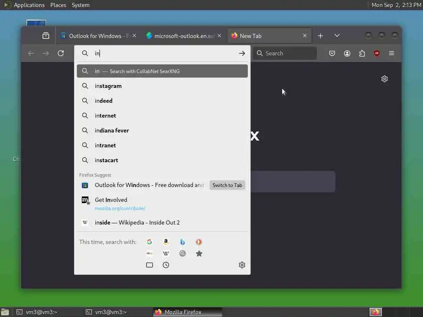This screenshot has height=317, width=423.
Task: Choose the internet suggestion
Action: click(x=162, y=116)
